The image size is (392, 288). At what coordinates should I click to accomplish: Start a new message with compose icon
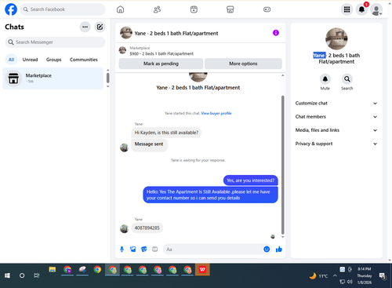100,27
